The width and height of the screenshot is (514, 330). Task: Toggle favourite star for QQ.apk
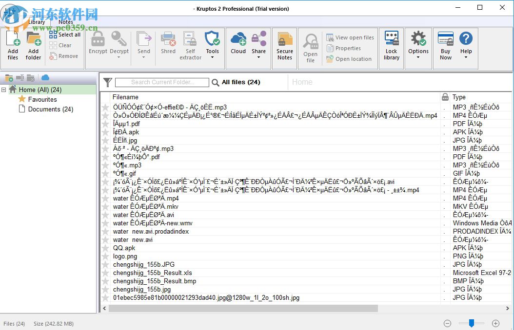[105, 248]
